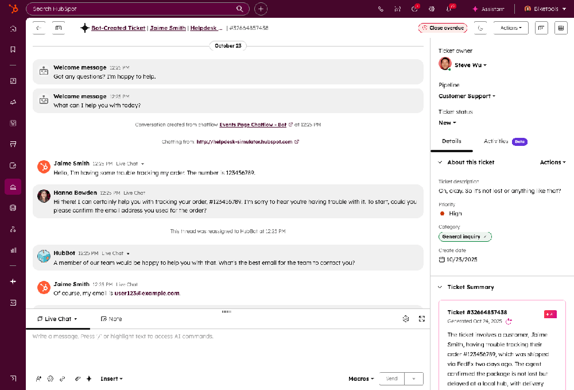Open the New ticket status dropdown

(447, 123)
